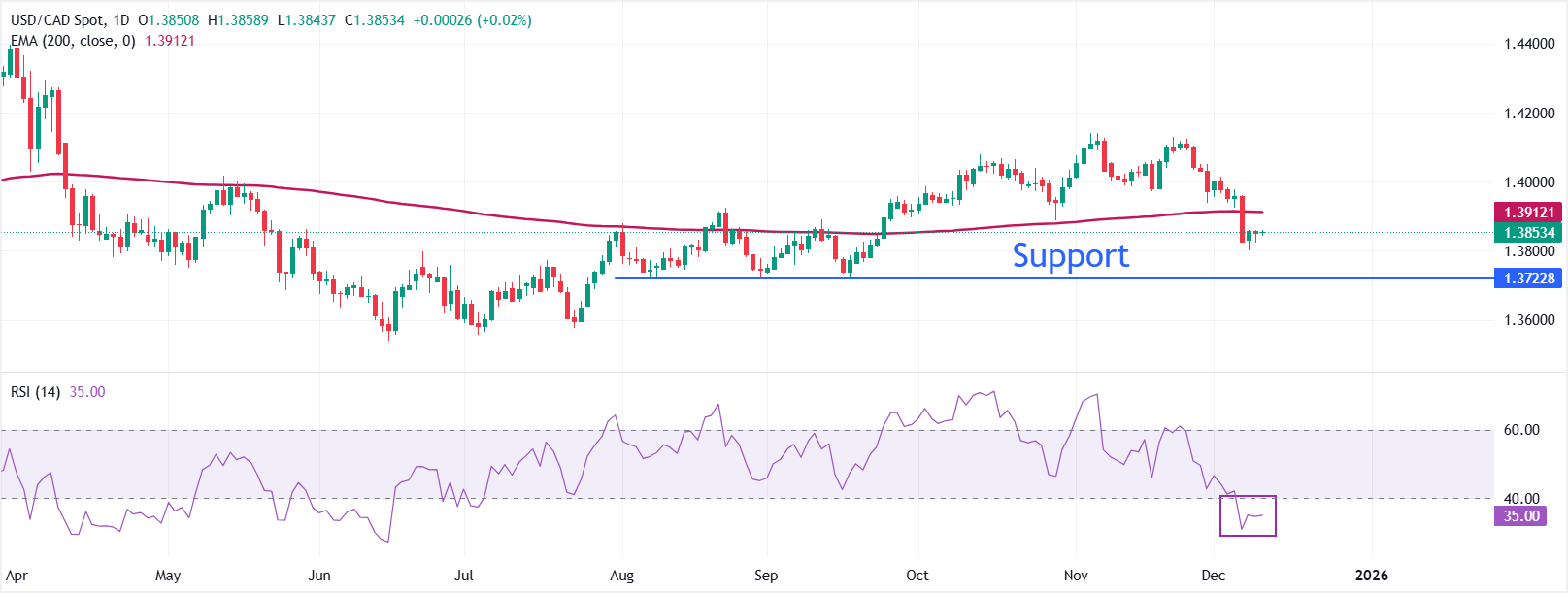Screen dimensions: 1568x593
Task: Click the RSI (14) indicator legend
Action: [x=35, y=392]
